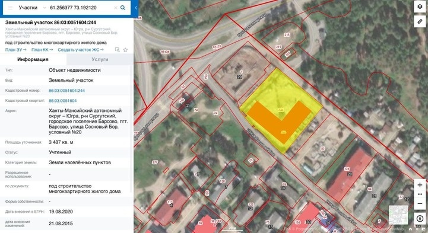Viewport: 428px width, 233px height.
Task: Click the geolocation compass button
Action: pos(420,218)
